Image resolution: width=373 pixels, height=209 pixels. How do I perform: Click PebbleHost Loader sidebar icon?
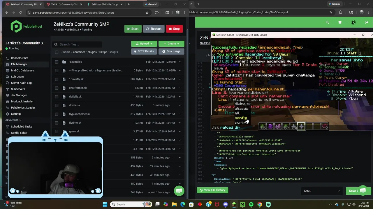pyautogui.click(x=8, y=108)
